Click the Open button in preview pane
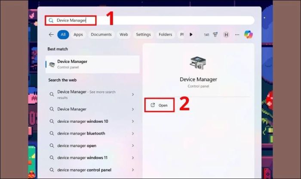Image resolution: width=301 pixels, height=179 pixels. [x=160, y=105]
